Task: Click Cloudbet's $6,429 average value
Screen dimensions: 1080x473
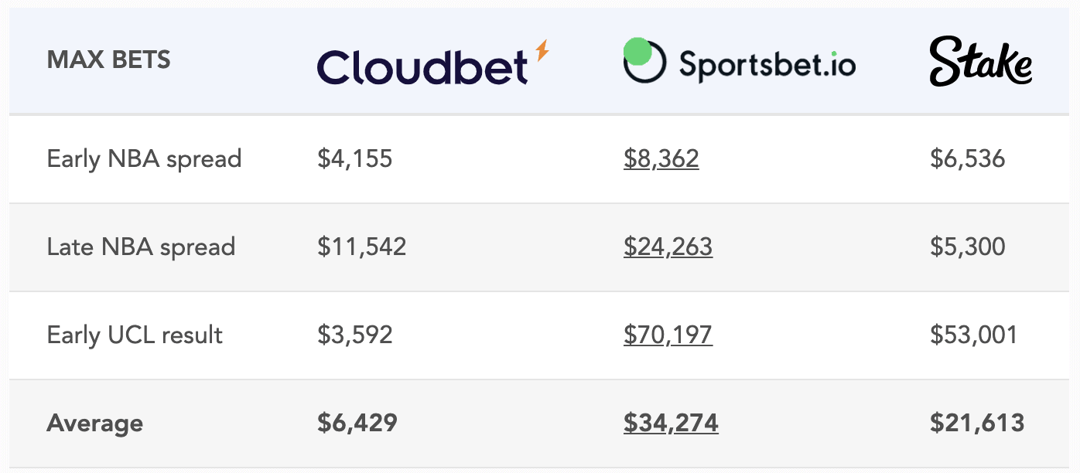Action: (357, 424)
